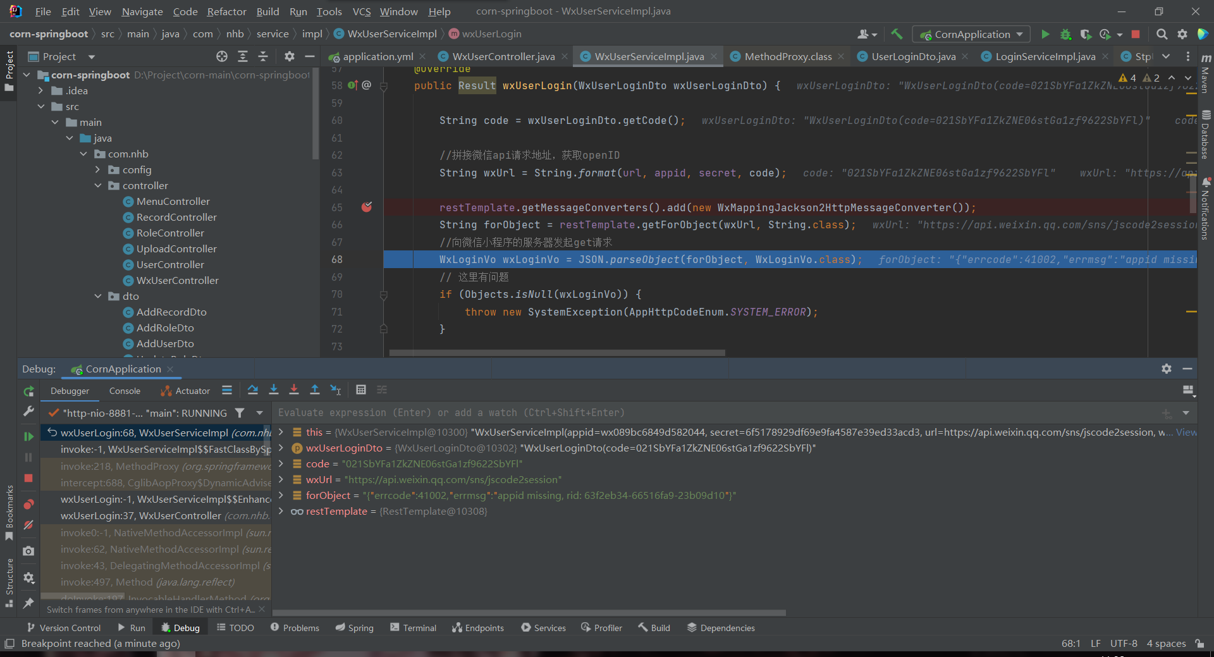This screenshot has width=1214, height=657.
Task: Open the Evaluate Expression calculator icon
Action: (361, 390)
